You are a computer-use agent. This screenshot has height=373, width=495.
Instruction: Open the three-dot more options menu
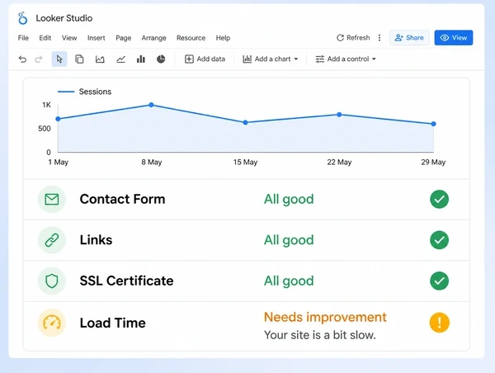(379, 38)
